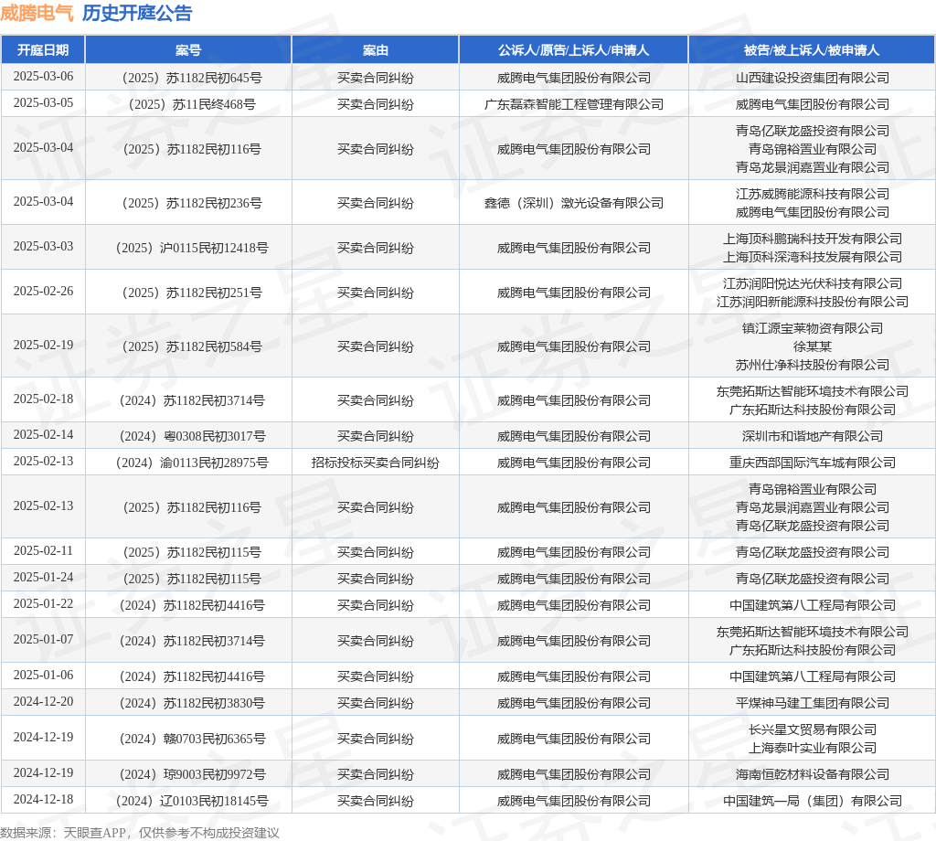The height and width of the screenshot is (841, 936).
Task: Click the defendant name 徐某某
Action: (x=813, y=346)
